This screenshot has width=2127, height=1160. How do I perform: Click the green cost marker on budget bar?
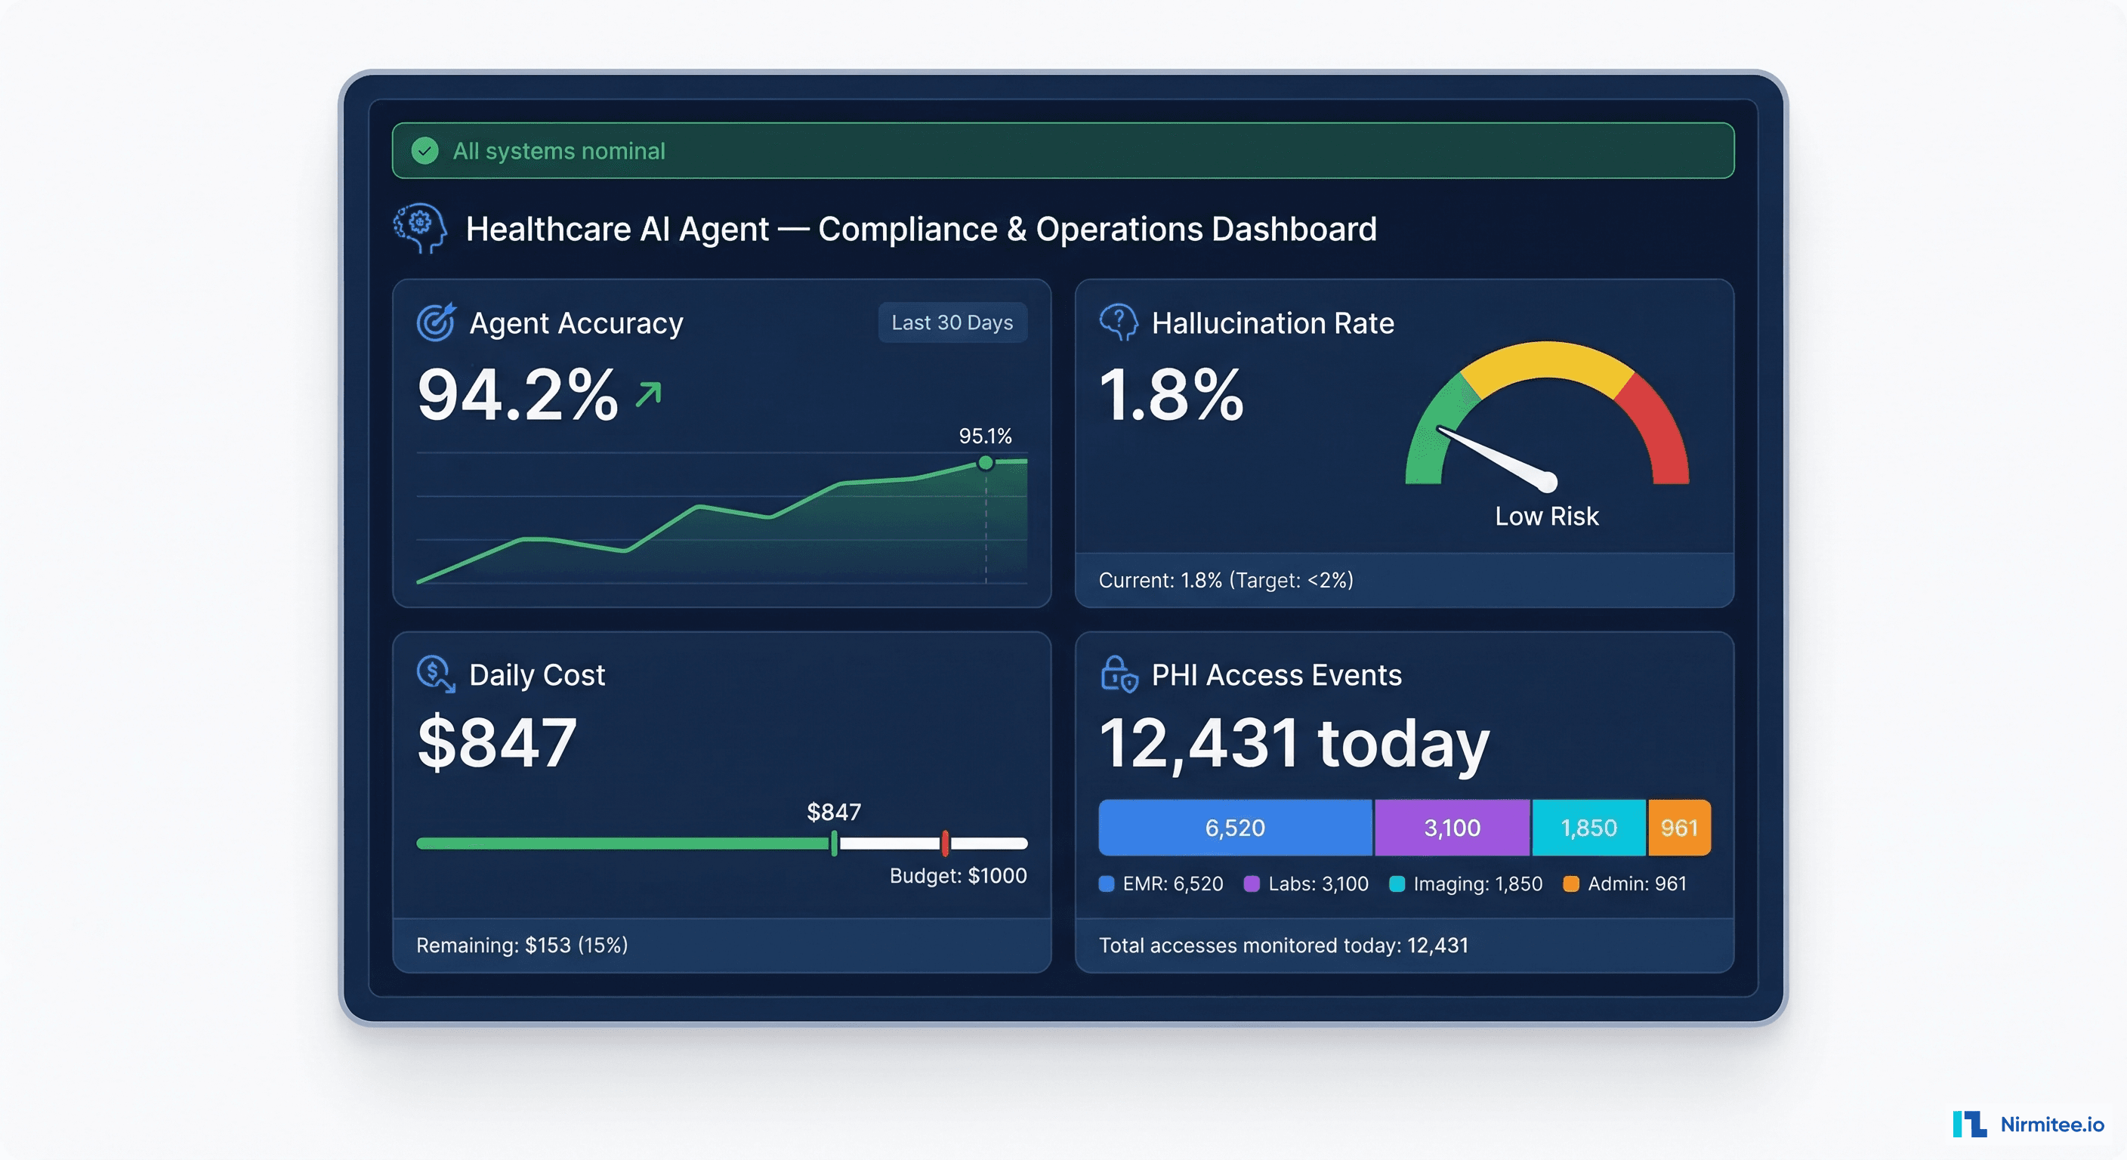(834, 843)
